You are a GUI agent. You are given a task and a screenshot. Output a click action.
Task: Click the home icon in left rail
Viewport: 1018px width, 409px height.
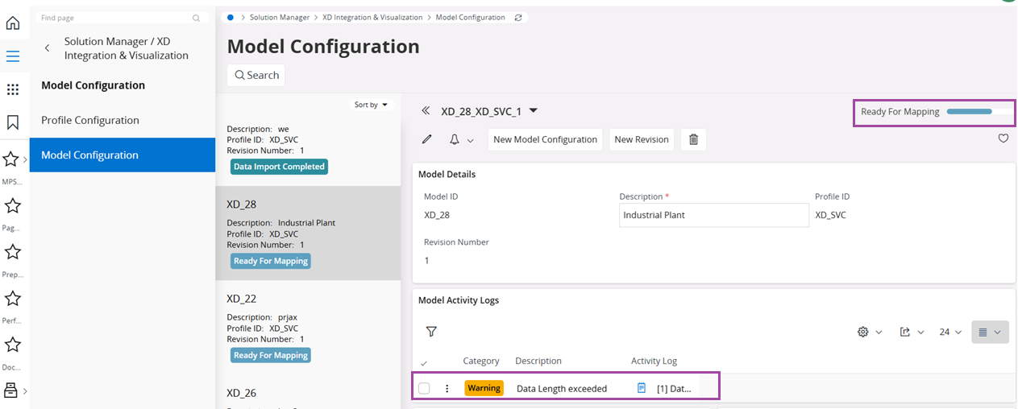[x=13, y=23]
